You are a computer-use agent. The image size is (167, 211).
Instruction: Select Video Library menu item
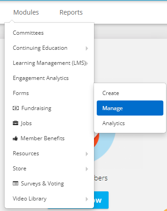(x=30, y=199)
